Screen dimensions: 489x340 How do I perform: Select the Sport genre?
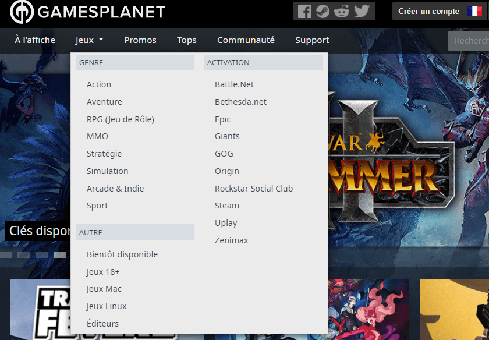[97, 206]
